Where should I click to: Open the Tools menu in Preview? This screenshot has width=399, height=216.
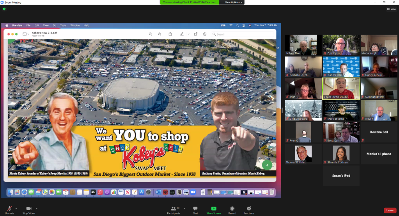tap(63, 25)
